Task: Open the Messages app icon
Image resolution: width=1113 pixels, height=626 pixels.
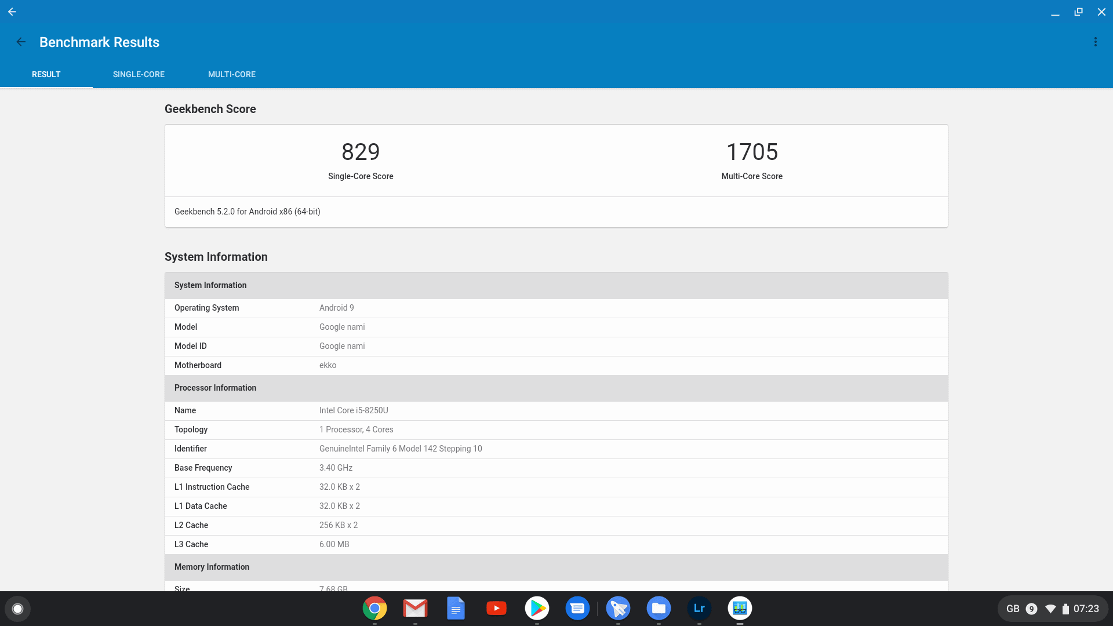Action: 577,608
